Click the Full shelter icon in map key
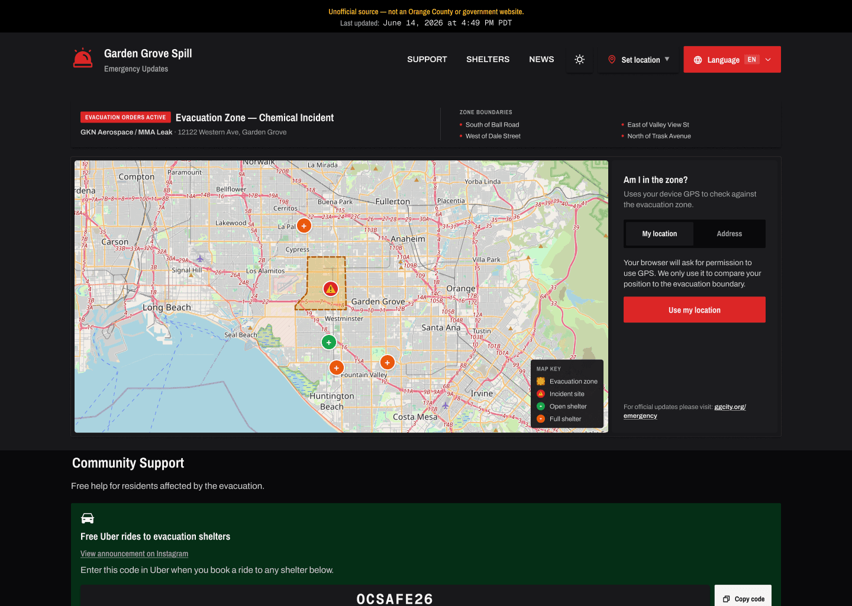852x606 pixels. pyautogui.click(x=541, y=418)
